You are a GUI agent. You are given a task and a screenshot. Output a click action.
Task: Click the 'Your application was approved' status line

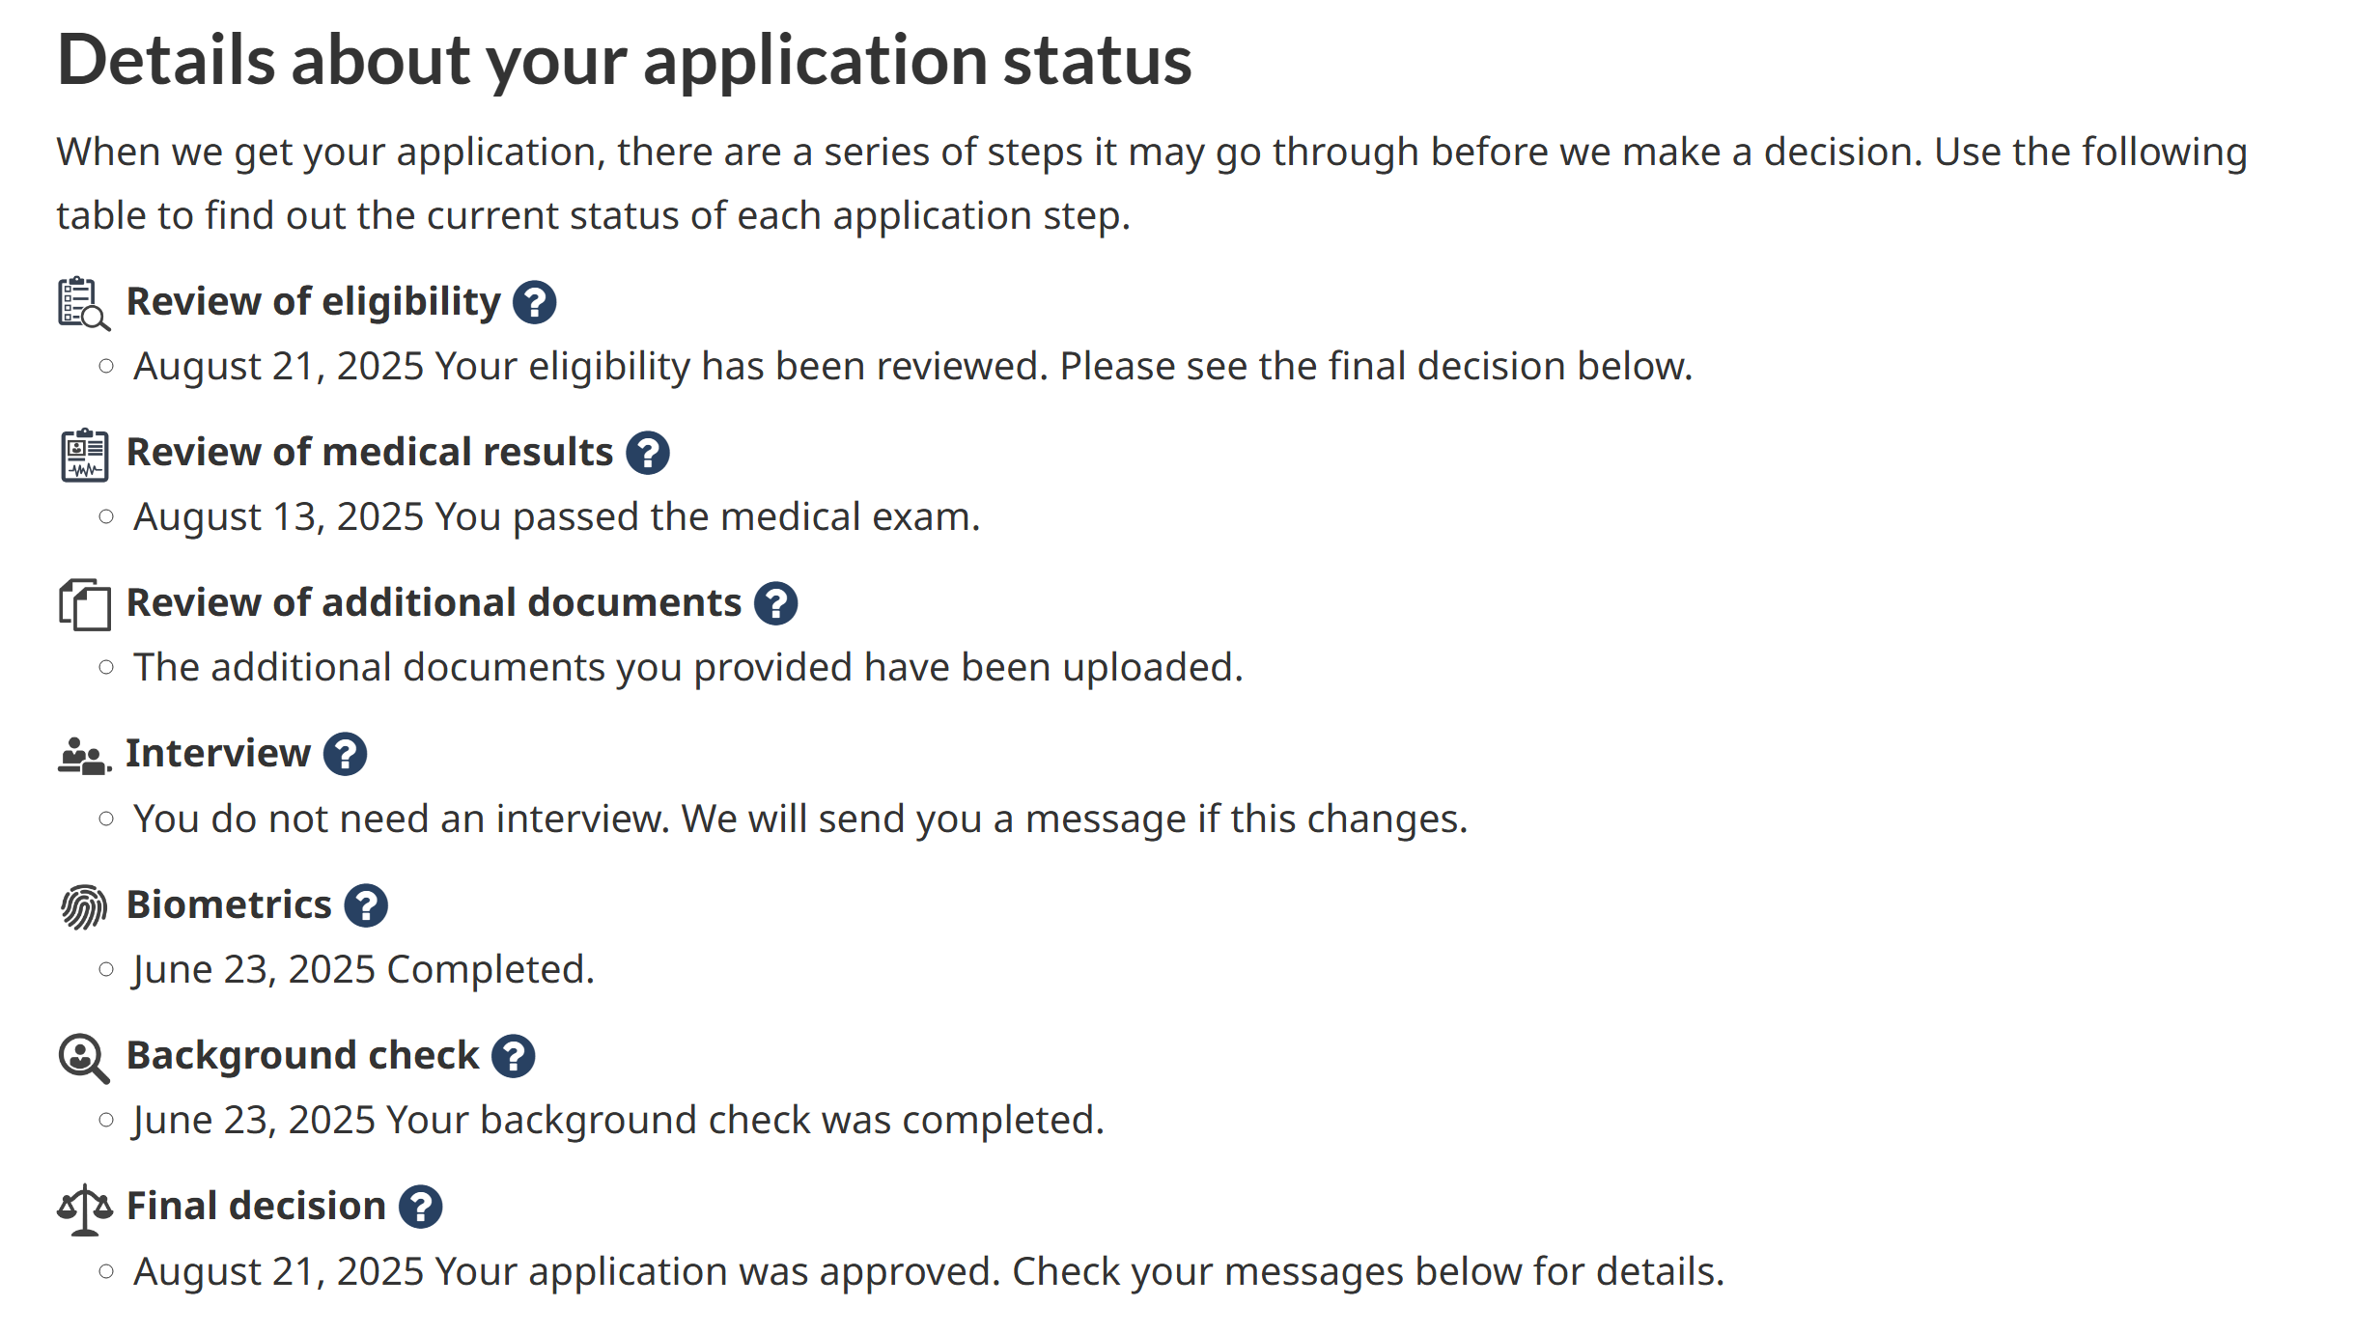point(928,1271)
